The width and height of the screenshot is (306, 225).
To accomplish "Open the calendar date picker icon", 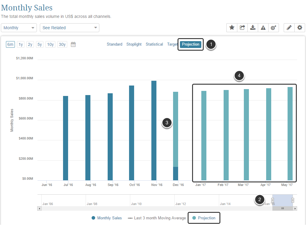I will [73, 44].
